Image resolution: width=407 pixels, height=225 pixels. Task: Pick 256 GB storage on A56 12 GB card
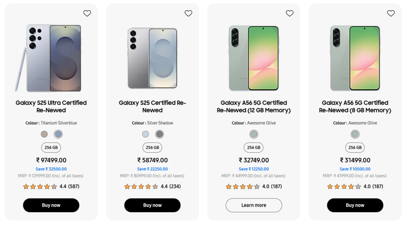(x=254, y=147)
